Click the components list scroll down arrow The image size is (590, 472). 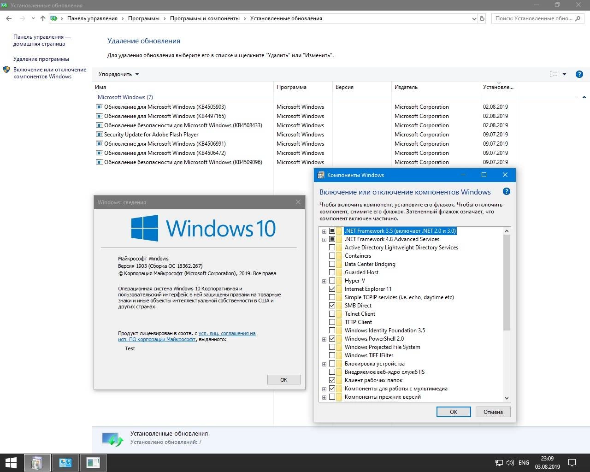click(x=507, y=398)
